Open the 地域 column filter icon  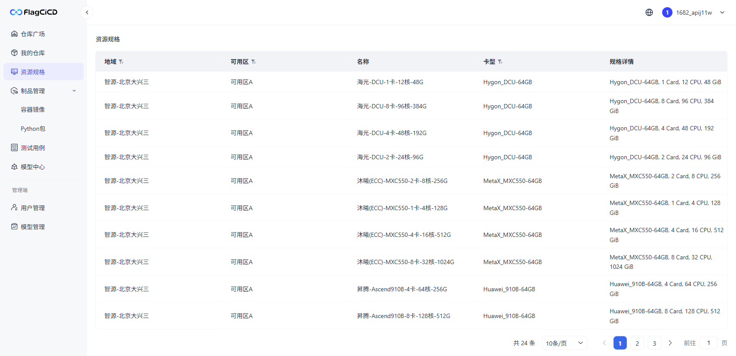pyautogui.click(x=121, y=62)
